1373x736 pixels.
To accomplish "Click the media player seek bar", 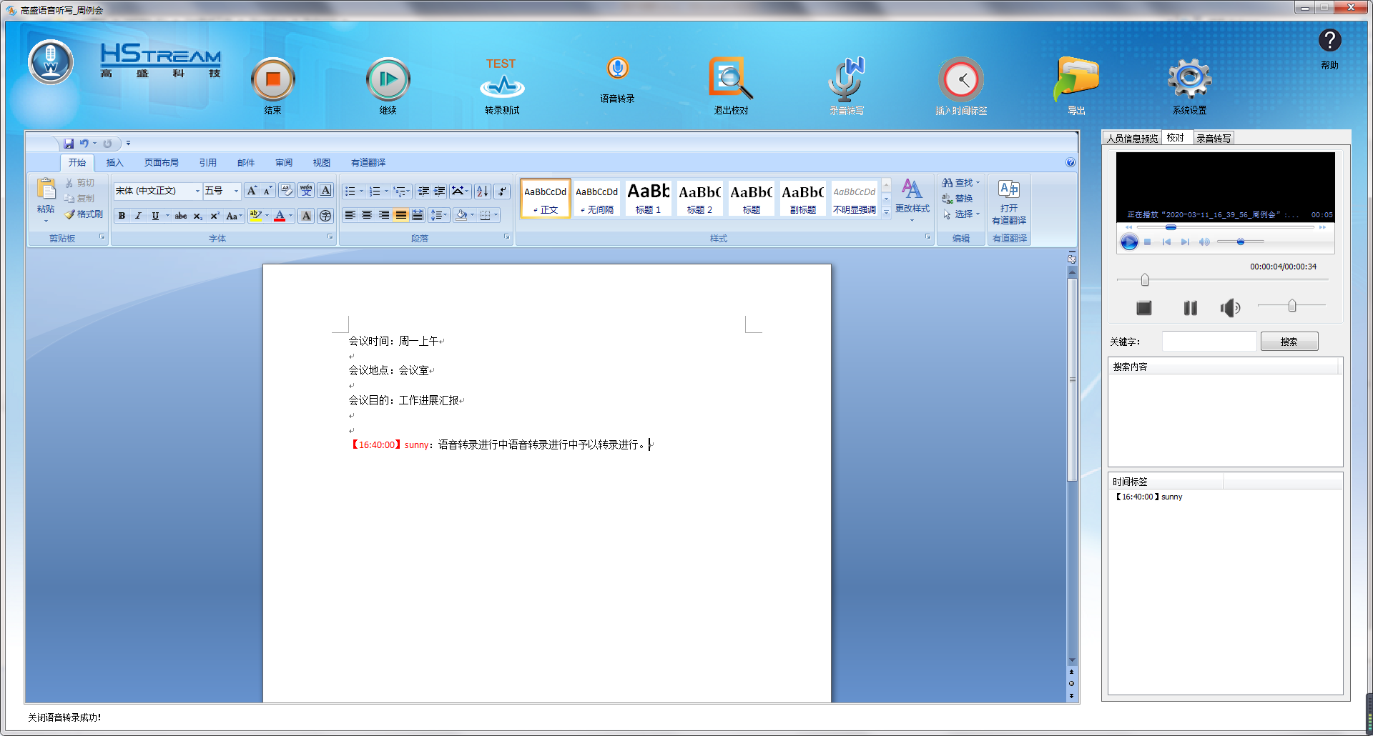I will (1226, 227).
